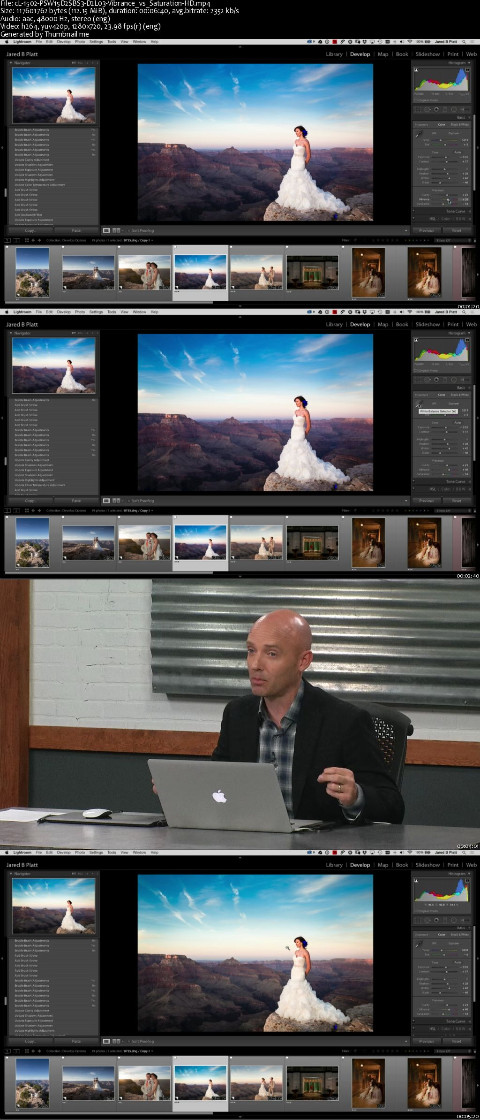Viewport: 480px width, 1120px height.
Task: Click main window '1' icon in 00:01:20 frame
Action: (x=7, y=240)
